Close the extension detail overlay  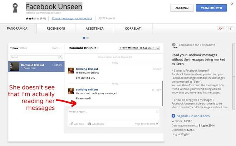pyautogui.click(x=232, y=4)
